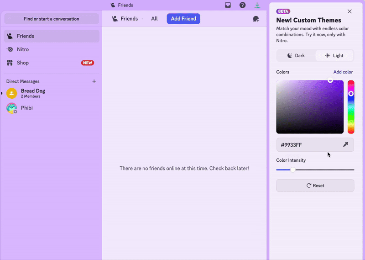Open the Inbox icon in top bar

(x=228, y=5)
